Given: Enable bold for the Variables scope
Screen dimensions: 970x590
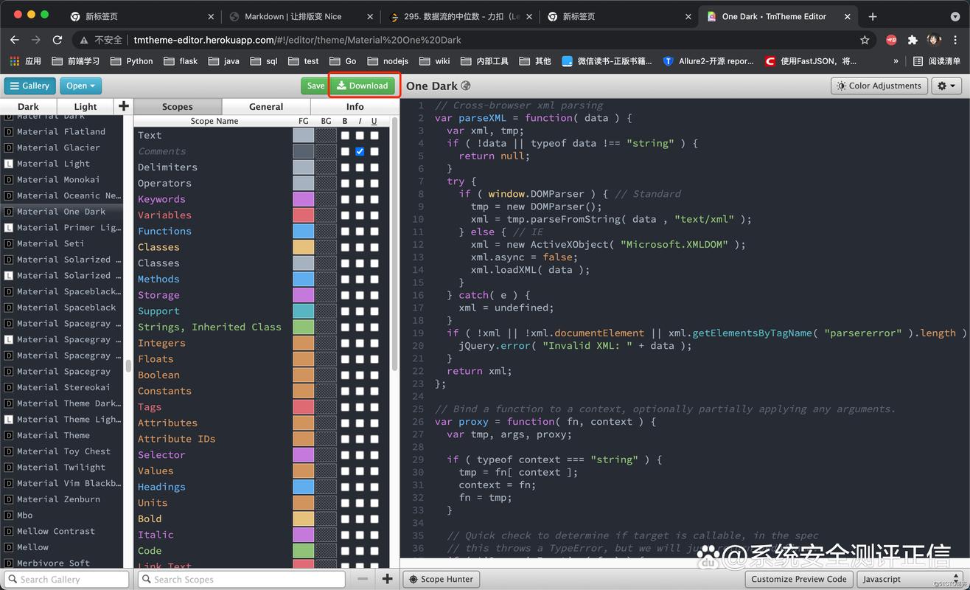Looking at the screenshot, I should coord(345,215).
